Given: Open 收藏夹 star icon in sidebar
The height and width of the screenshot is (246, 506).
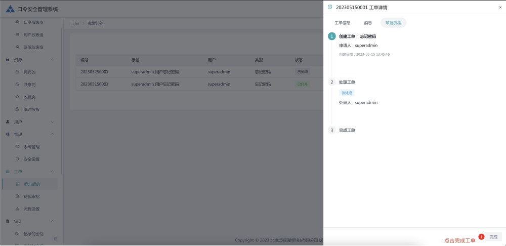Looking at the screenshot, I should coord(18,97).
